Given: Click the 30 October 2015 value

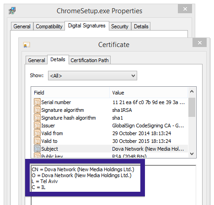Looking at the screenshot, I should click(x=142, y=141).
